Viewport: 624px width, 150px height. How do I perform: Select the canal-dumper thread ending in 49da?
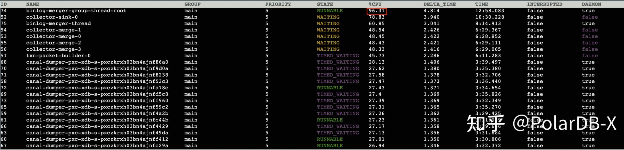pyautogui.click(x=97, y=132)
